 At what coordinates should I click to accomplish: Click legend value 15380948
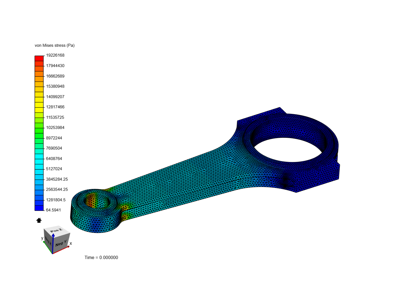pos(55,86)
